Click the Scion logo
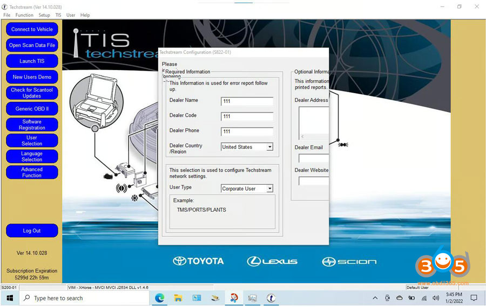 pyautogui.click(x=349, y=262)
